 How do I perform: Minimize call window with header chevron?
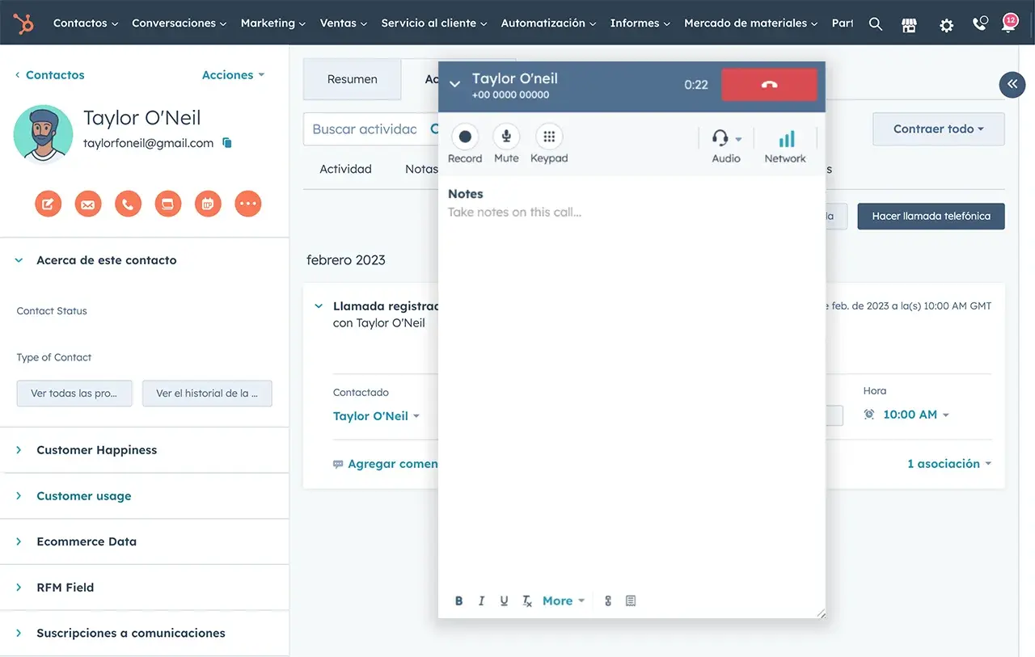pyautogui.click(x=455, y=84)
